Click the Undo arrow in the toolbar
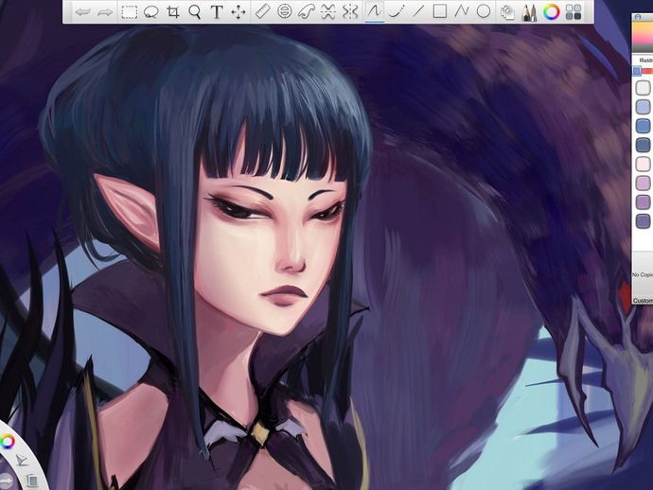 click(82, 12)
